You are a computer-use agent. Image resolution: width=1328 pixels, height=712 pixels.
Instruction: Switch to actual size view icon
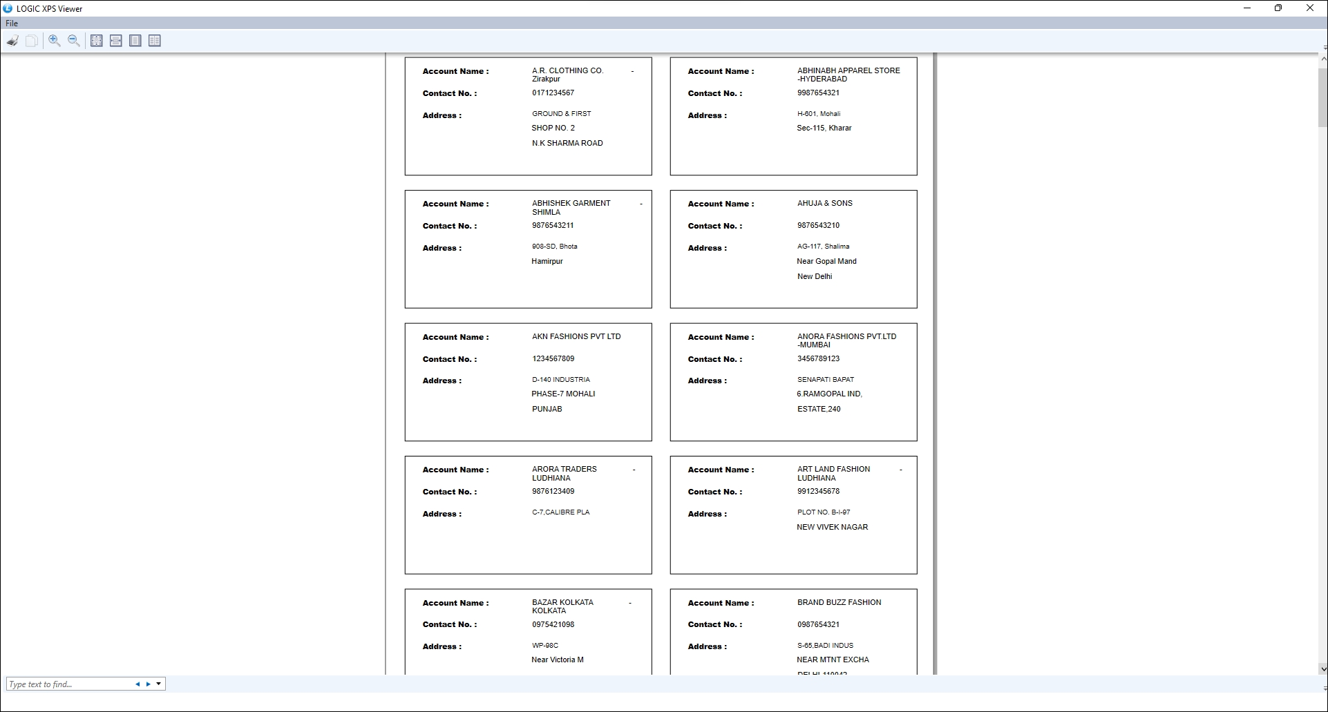(x=97, y=41)
